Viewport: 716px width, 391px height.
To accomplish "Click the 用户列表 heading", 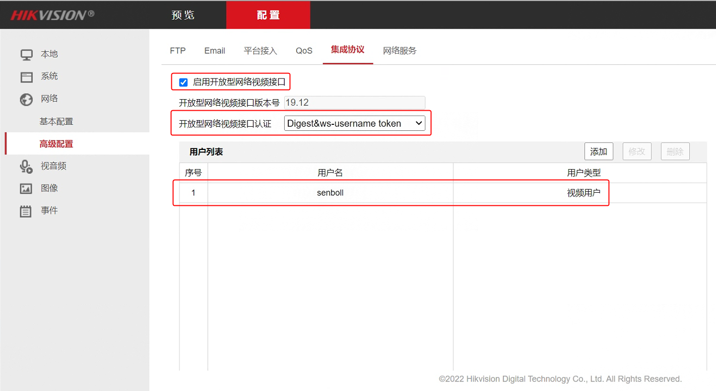I will (x=206, y=152).
